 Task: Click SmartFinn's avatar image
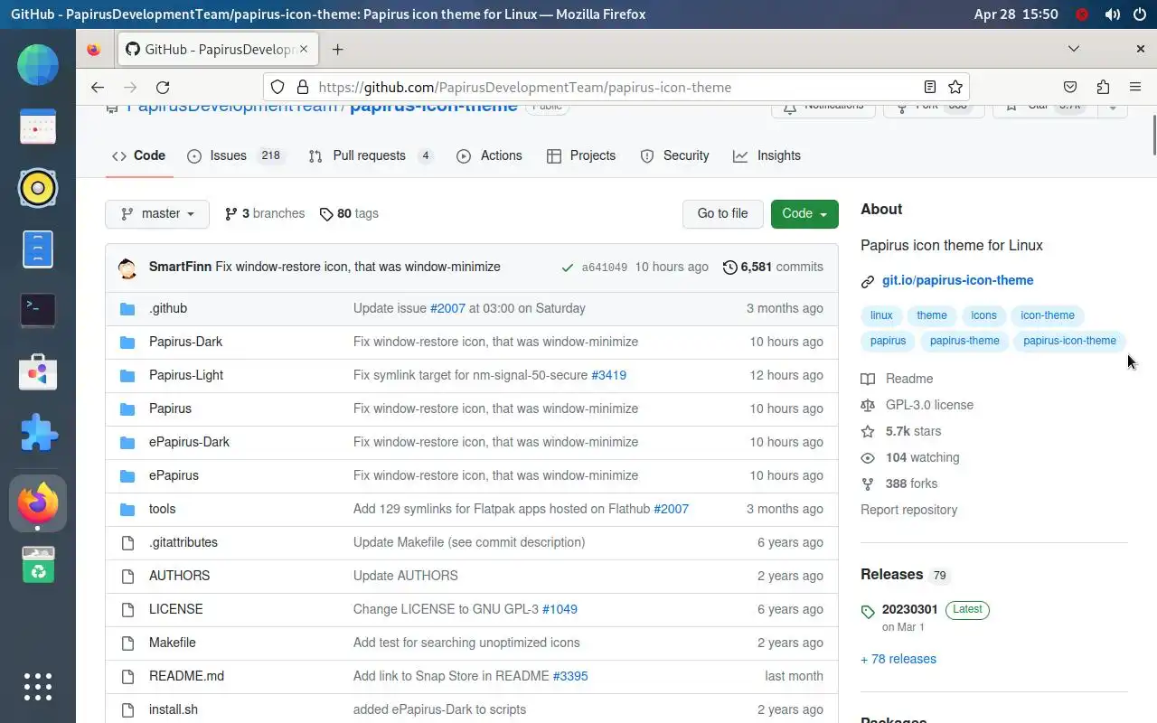[127, 268]
